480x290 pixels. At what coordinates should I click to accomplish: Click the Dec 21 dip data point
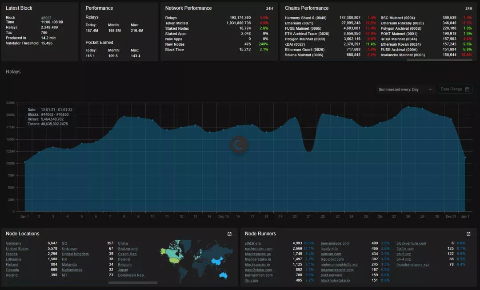pyautogui.click(x=309, y=153)
